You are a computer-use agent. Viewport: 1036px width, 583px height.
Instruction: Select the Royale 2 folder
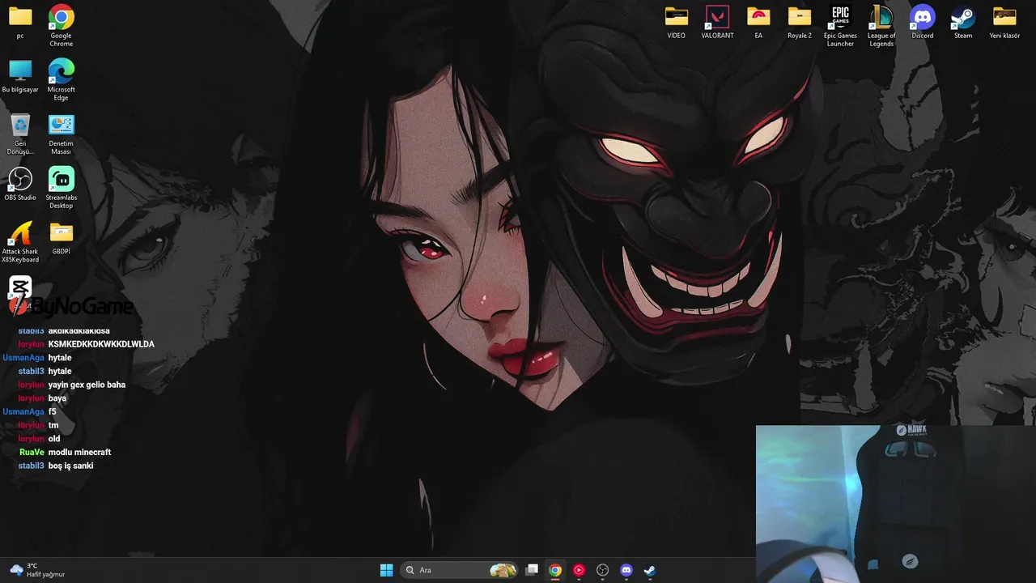coord(799,22)
